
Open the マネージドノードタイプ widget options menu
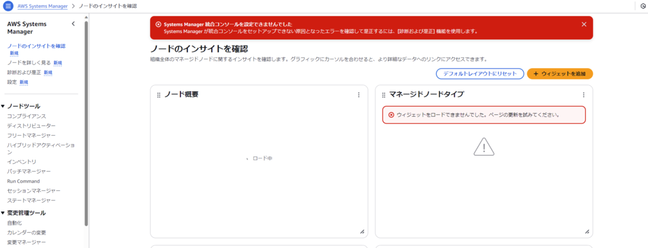584,95
